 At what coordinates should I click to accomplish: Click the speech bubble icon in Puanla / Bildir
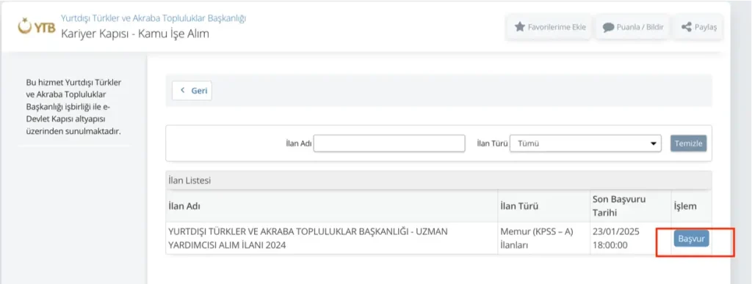[x=608, y=27]
